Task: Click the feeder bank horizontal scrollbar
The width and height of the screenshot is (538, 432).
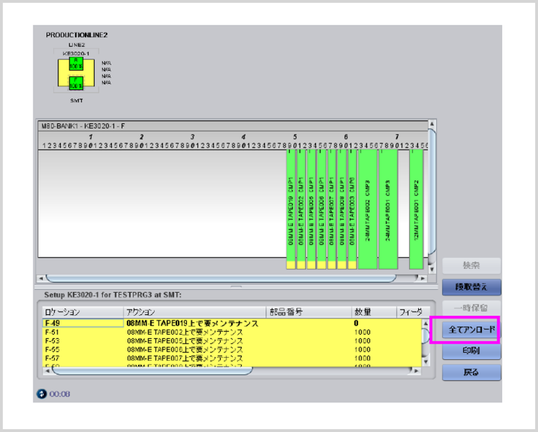Action: (x=231, y=278)
